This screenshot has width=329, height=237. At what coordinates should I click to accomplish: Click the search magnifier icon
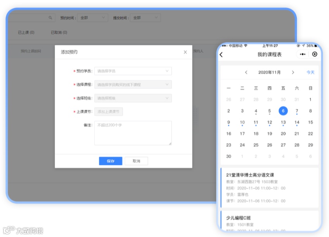(50, 18)
